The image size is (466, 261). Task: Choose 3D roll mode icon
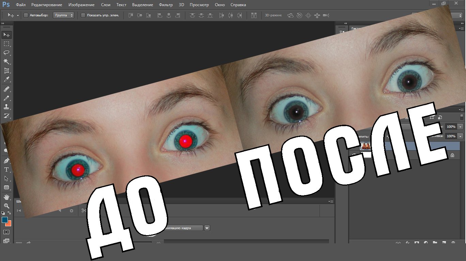[299, 15]
